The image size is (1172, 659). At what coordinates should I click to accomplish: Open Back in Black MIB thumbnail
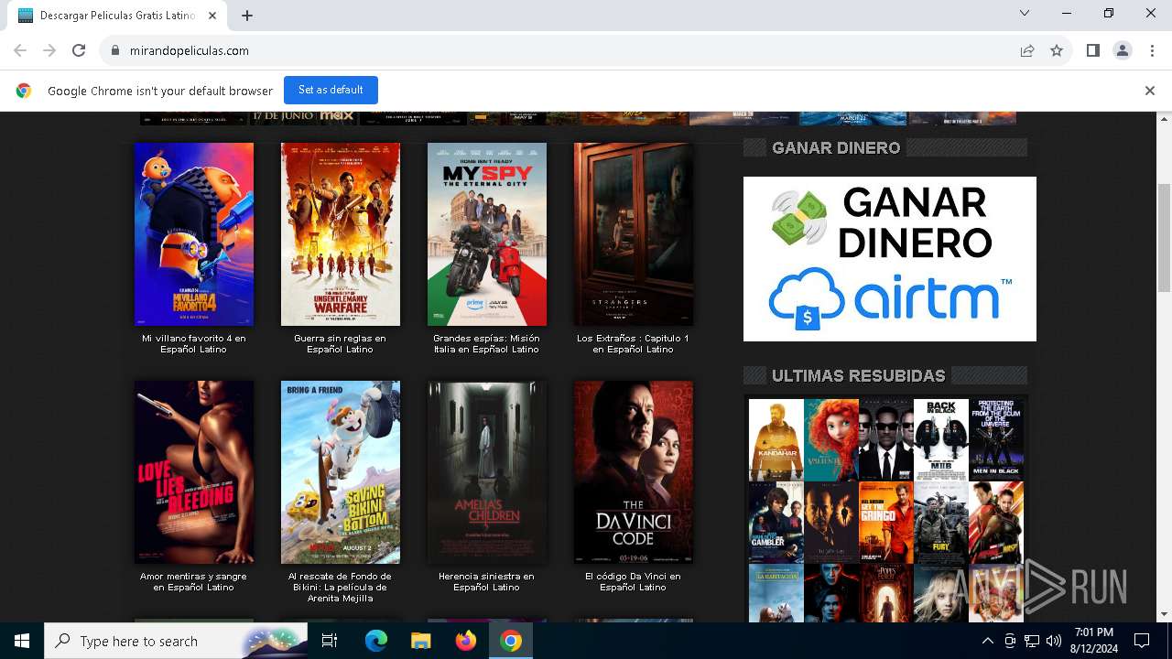coord(941,440)
